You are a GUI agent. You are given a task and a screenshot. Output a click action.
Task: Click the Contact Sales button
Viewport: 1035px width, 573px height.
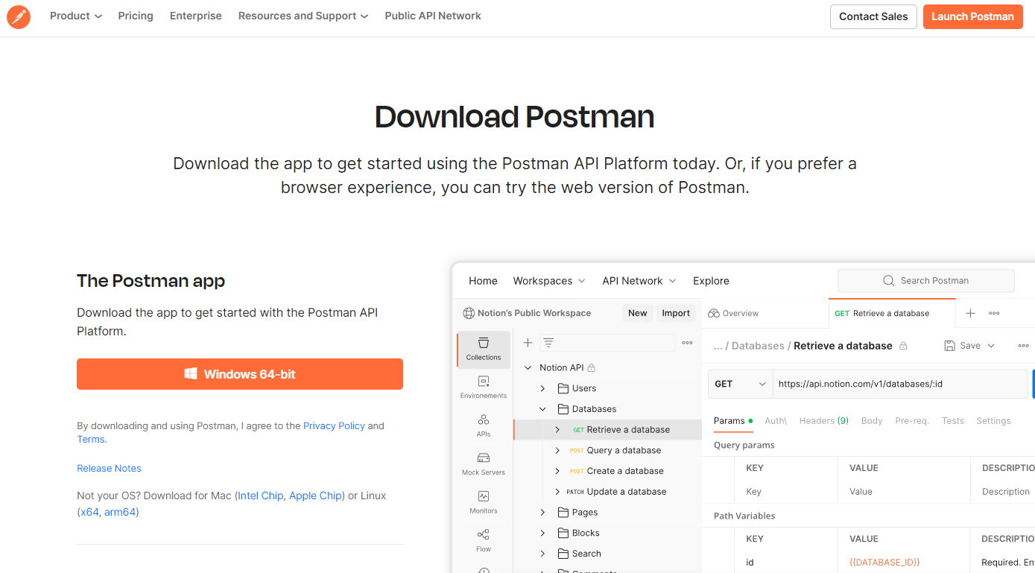[x=873, y=16]
